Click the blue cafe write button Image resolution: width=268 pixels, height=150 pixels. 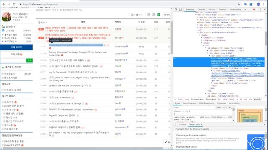16,47
